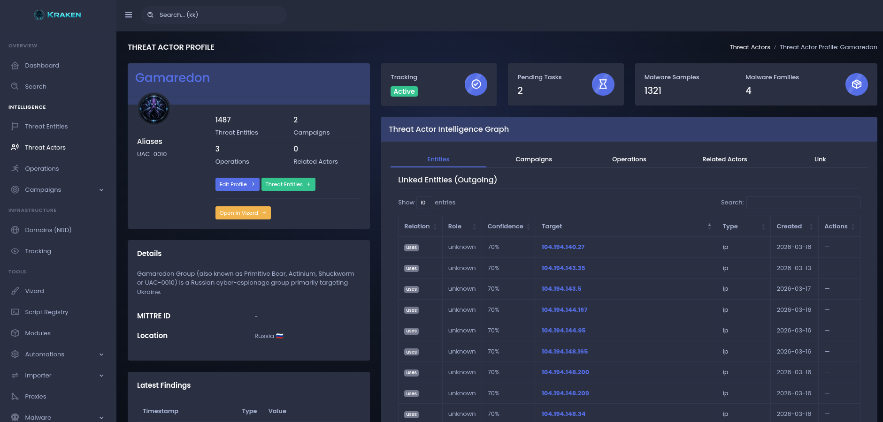Open Vizard tool in sidebar

point(34,291)
